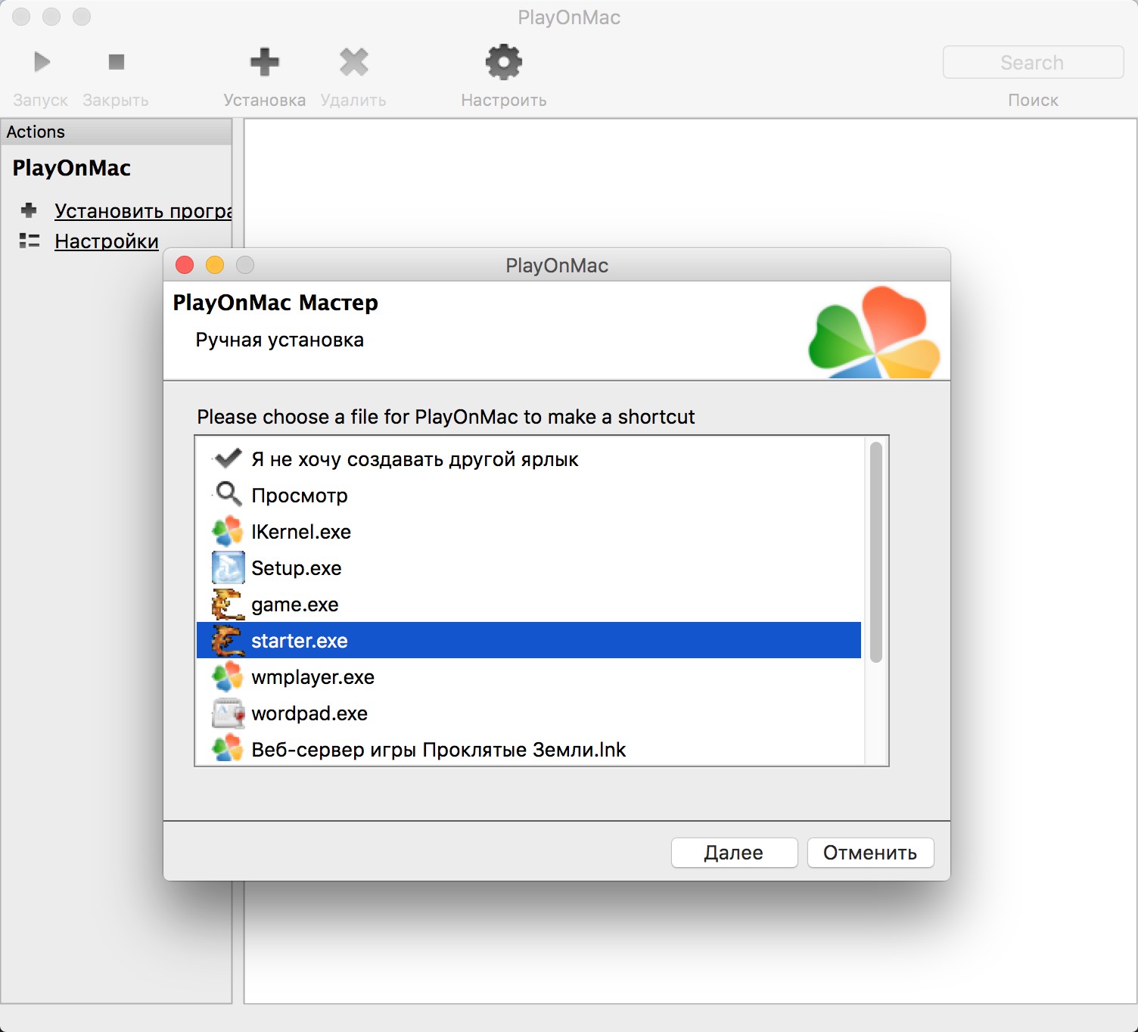Select starter.exe highlighted entry
The image size is (1138, 1032).
[x=299, y=641]
